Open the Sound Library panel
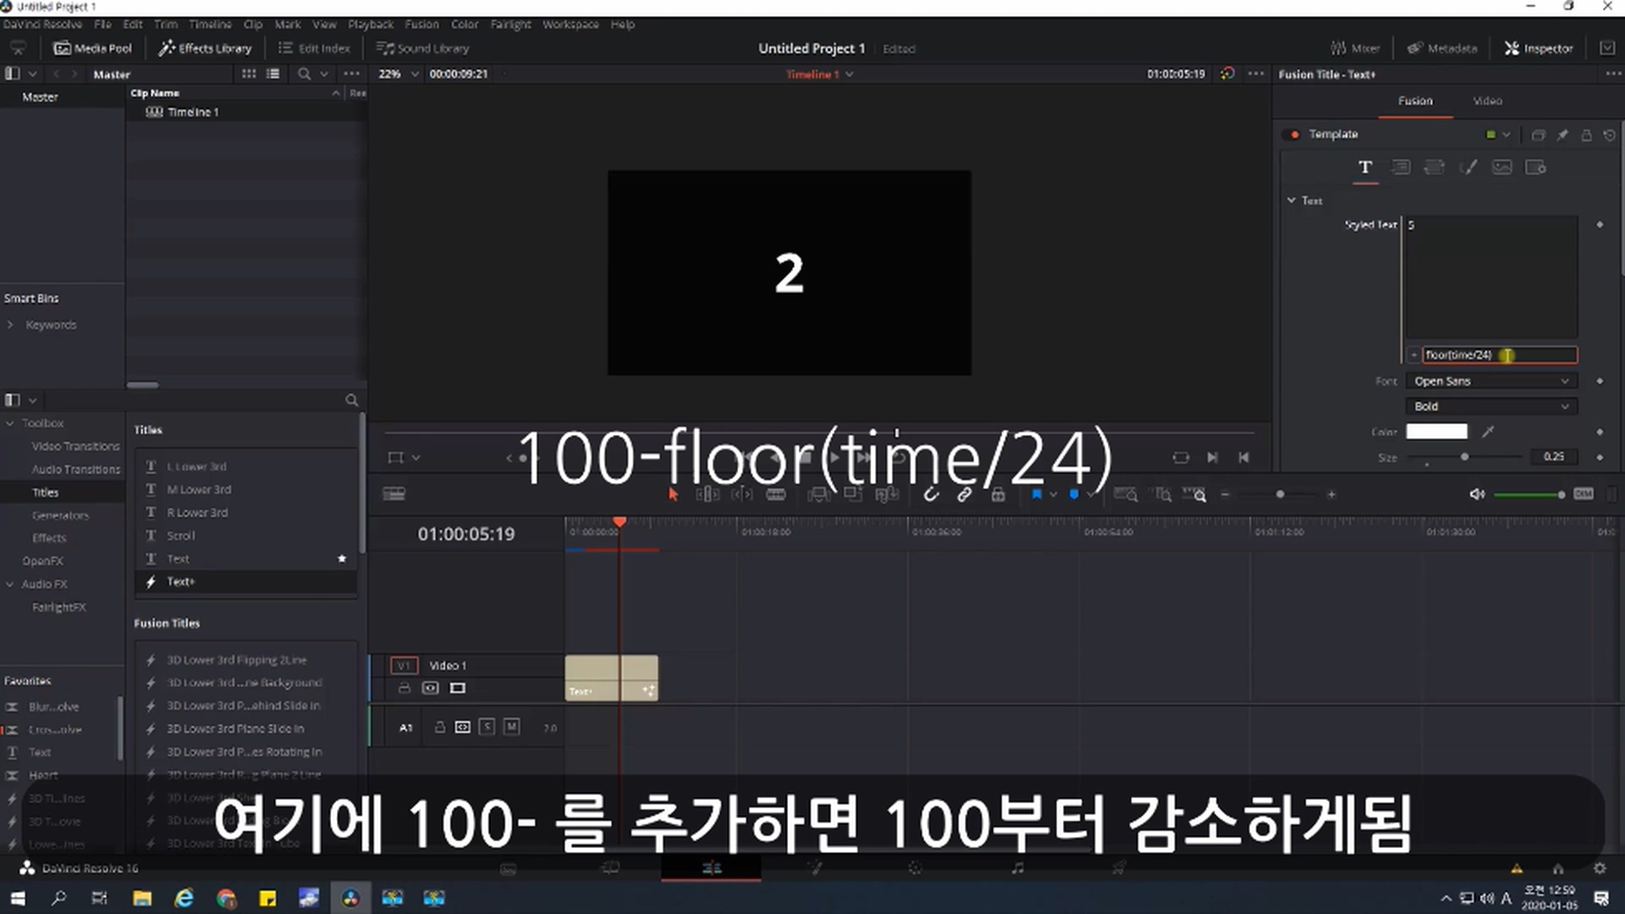 (422, 48)
